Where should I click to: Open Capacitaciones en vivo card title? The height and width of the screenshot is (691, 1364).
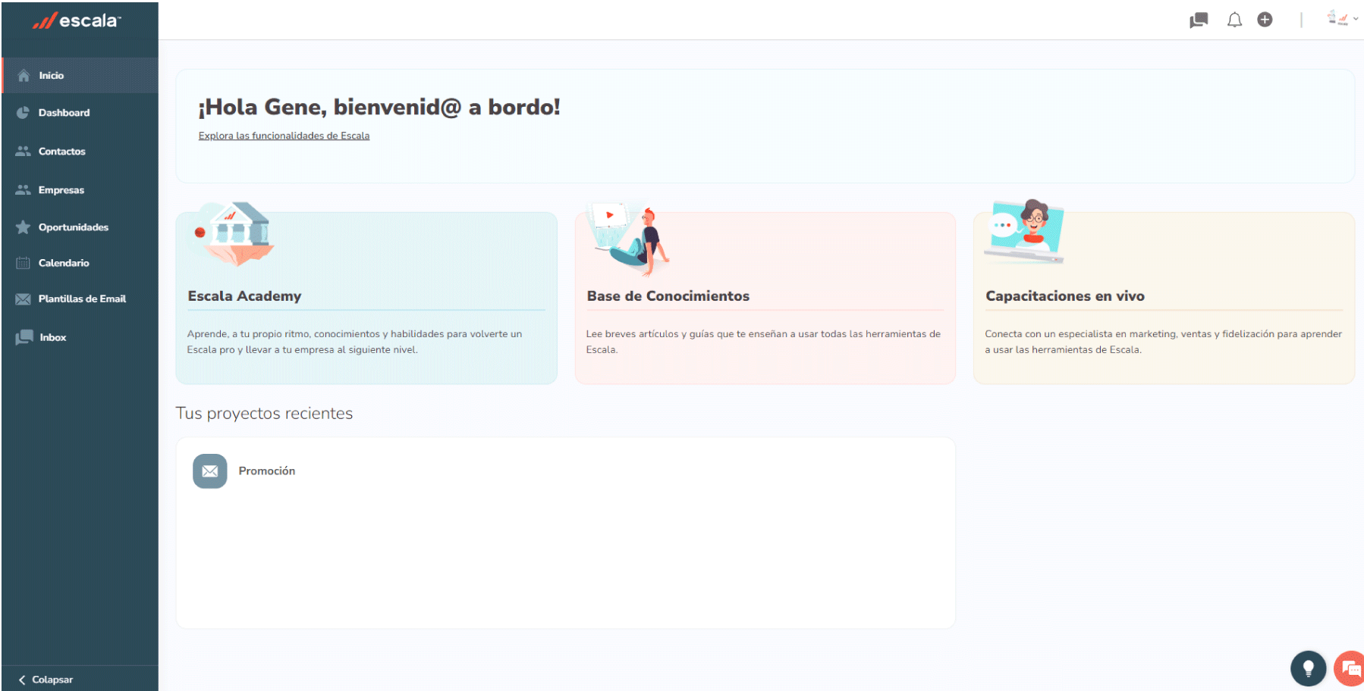coord(1065,296)
